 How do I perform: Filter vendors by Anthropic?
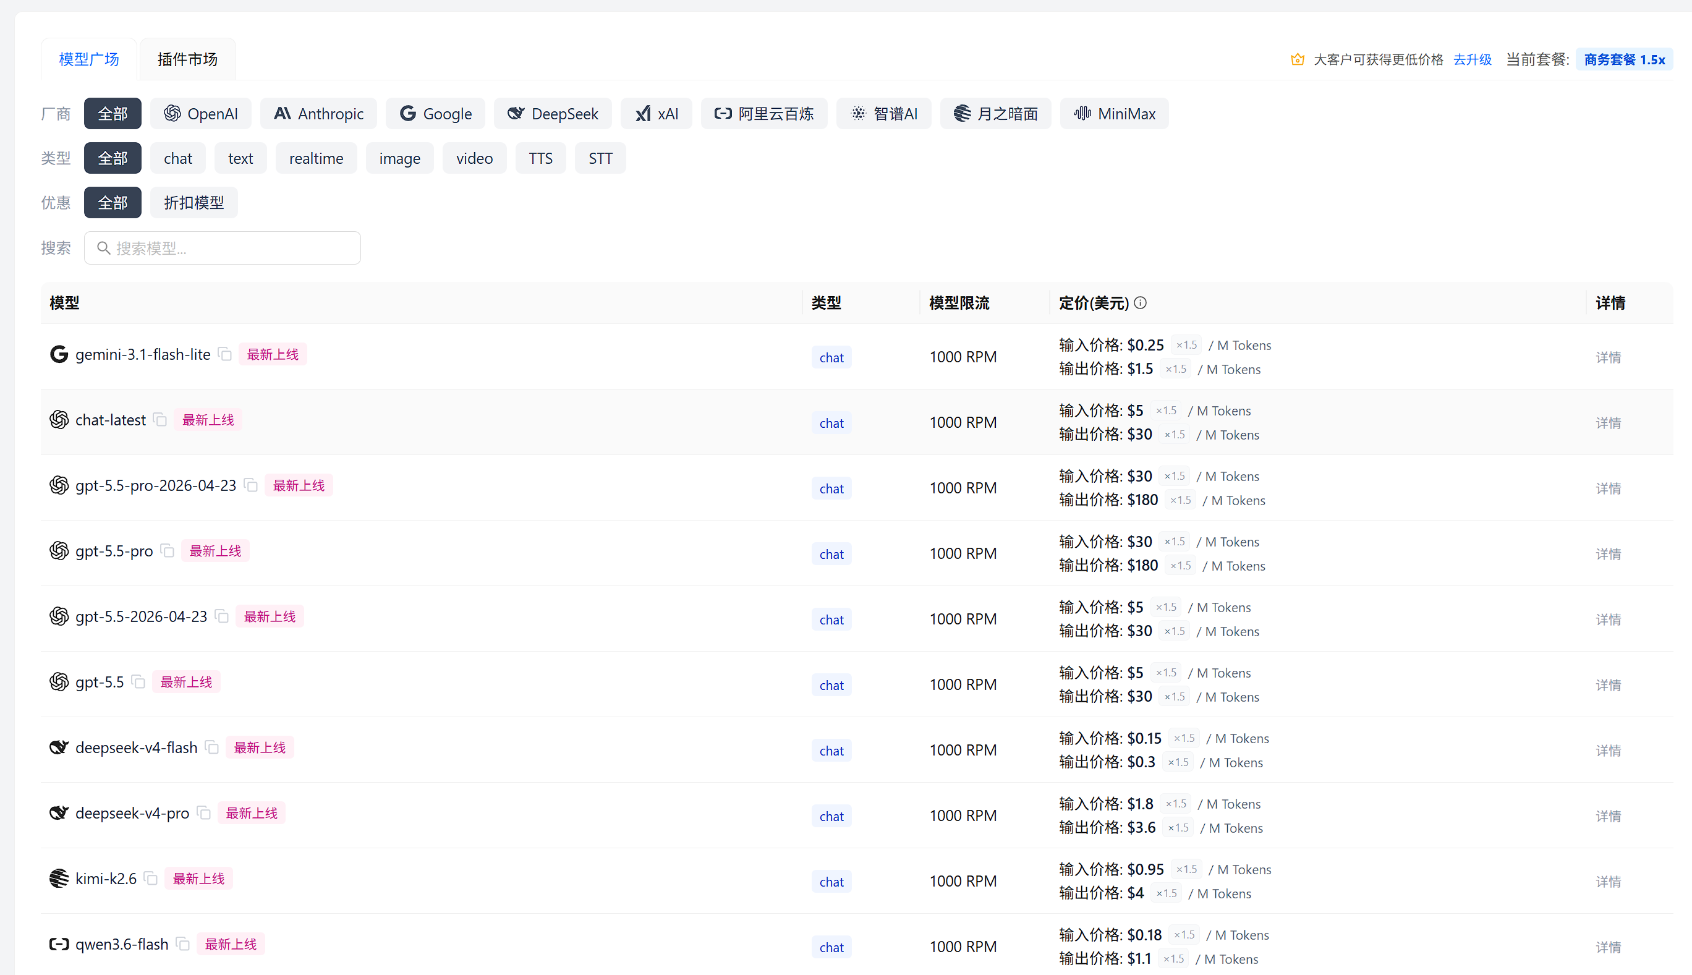pyautogui.click(x=319, y=114)
